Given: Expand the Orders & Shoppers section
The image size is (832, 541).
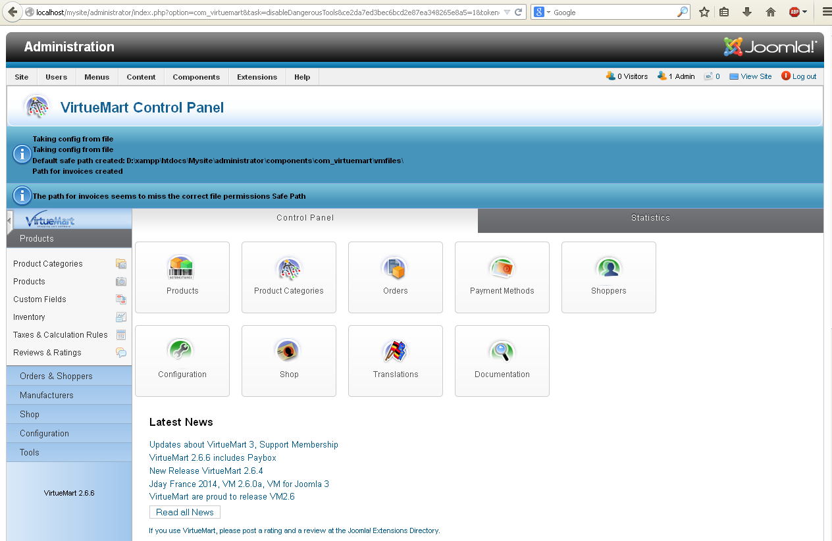Looking at the screenshot, I should pyautogui.click(x=69, y=376).
